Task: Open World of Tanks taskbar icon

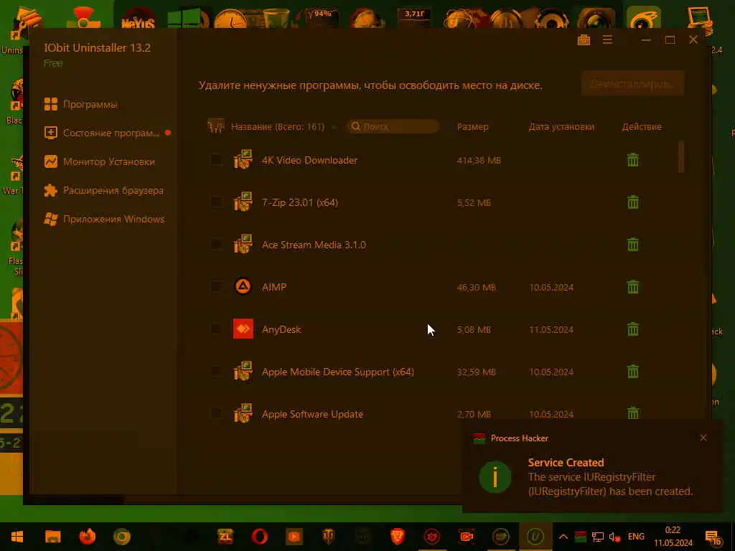Action: pos(329,537)
